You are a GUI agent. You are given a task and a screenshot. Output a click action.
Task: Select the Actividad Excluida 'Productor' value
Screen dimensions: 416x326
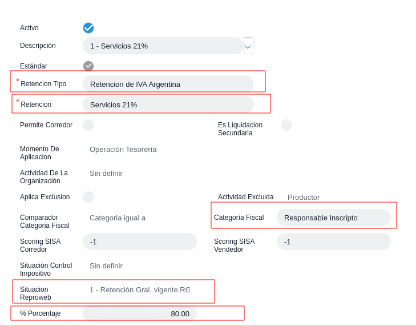(304, 198)
